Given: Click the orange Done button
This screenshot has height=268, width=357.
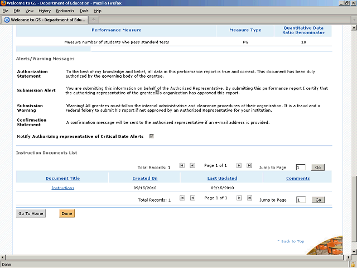Looking at the screenshot, I should pyautogui.click(x=67, y=213).
